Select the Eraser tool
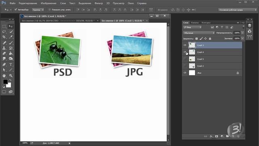The width and height of the screenshot is (259, 146). 4,53
